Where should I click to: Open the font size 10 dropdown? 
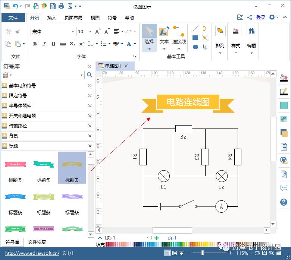[x=90, y=32]
